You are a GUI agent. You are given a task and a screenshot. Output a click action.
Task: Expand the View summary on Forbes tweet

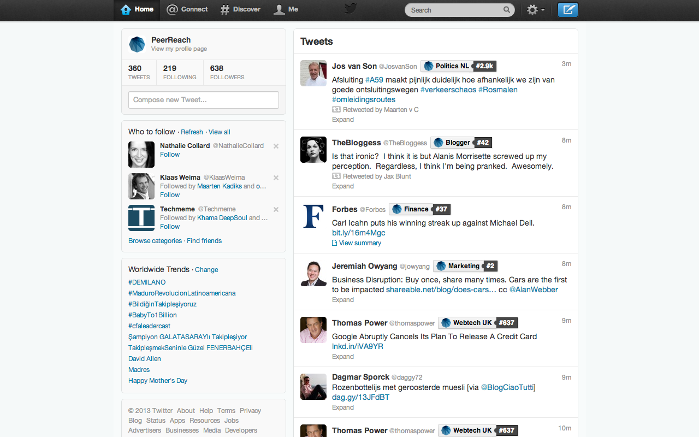(x=360, y=243)
